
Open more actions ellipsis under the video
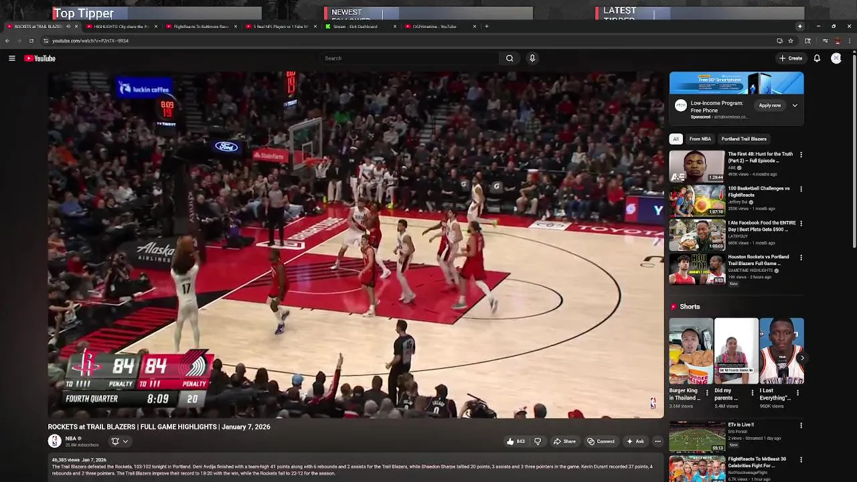pos(657,441)
